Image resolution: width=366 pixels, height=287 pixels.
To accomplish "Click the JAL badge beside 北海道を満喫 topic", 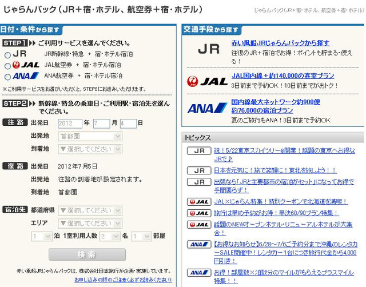I will 199,202.
